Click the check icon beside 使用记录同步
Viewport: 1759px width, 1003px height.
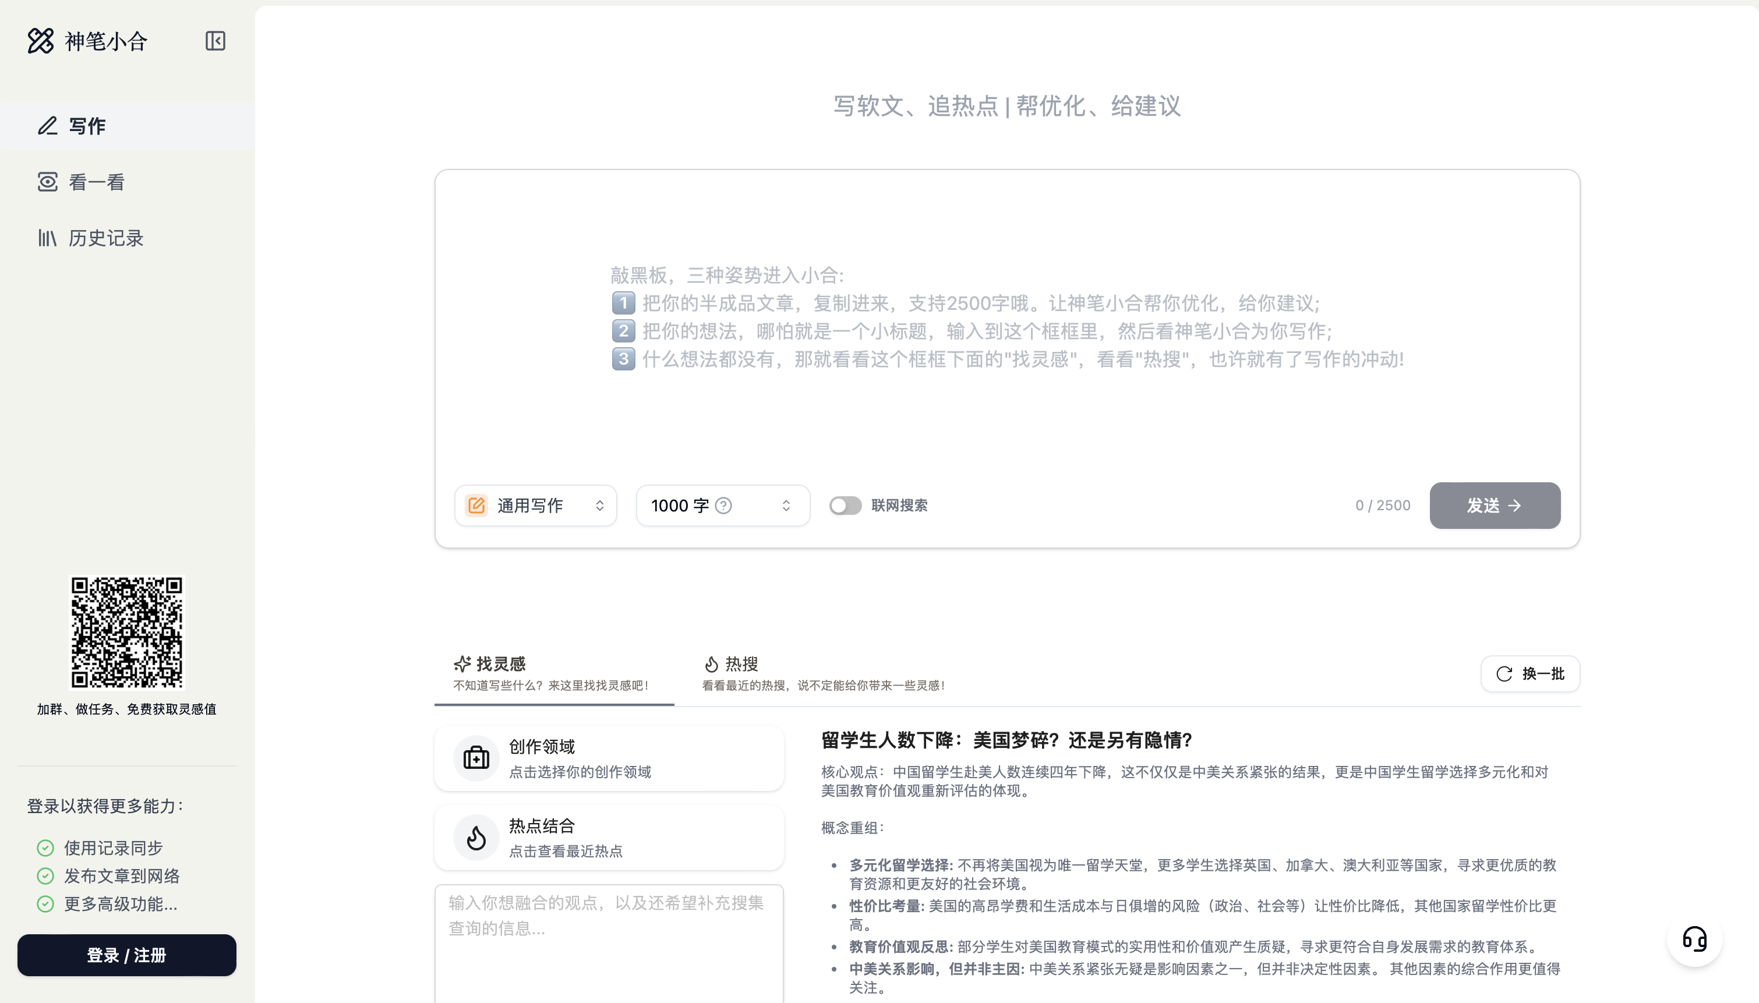tap(45, 847)
